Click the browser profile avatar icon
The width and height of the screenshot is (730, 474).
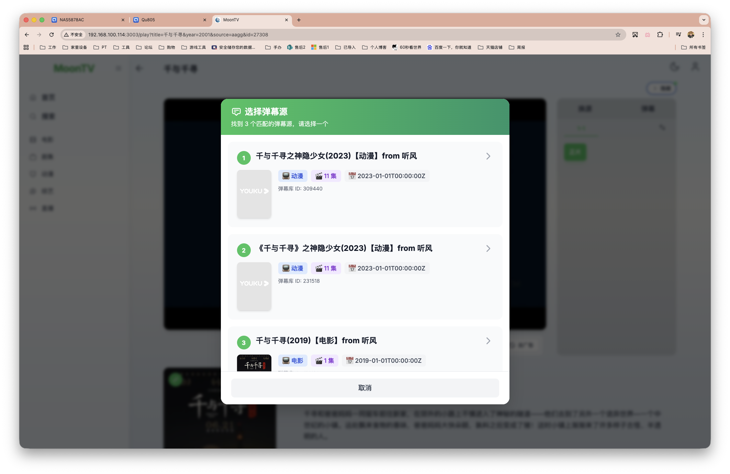(690, 35)
